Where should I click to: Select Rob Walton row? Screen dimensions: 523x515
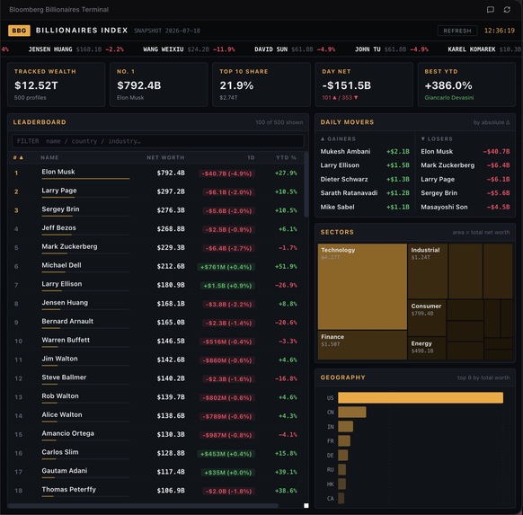pos(156,397)
